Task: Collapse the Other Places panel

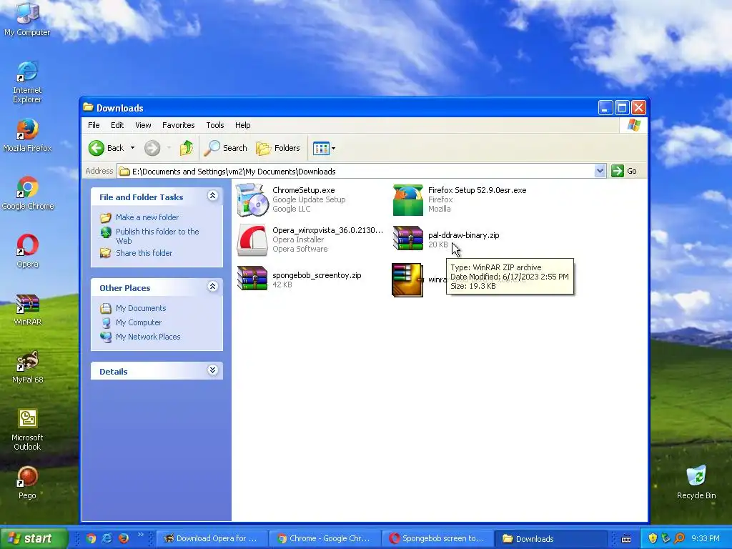Action: 212,287
